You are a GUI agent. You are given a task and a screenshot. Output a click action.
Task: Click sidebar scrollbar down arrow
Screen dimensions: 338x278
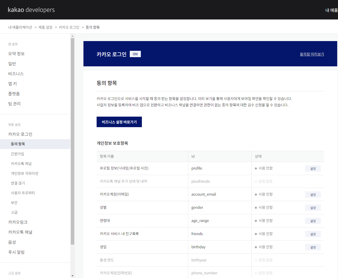[72, 276]
